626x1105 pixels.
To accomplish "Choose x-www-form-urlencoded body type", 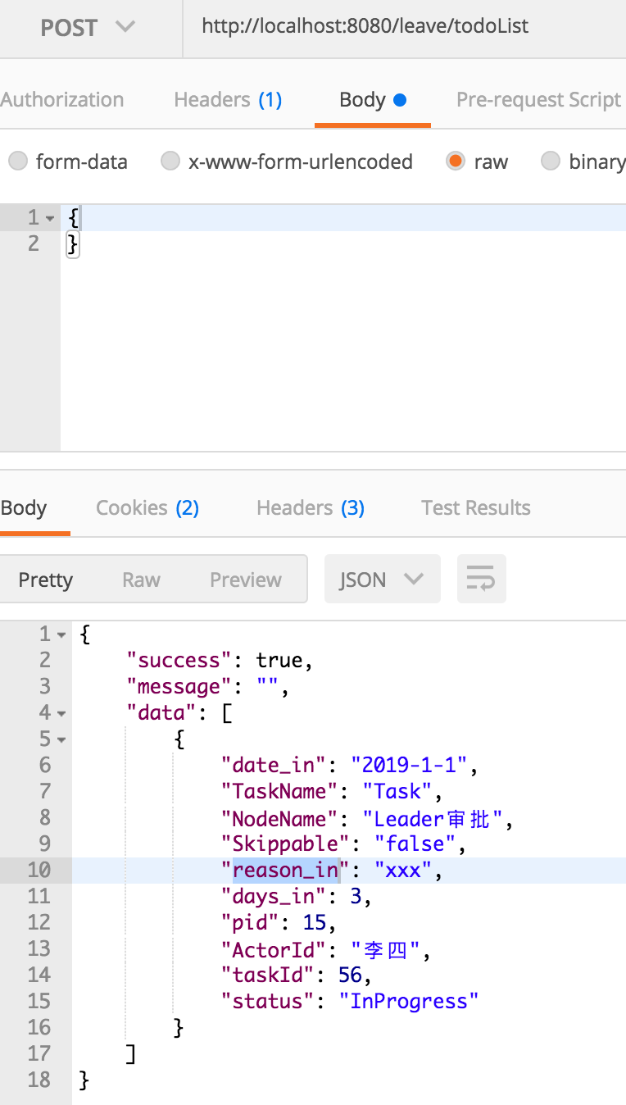I will [x=170, y=161].
